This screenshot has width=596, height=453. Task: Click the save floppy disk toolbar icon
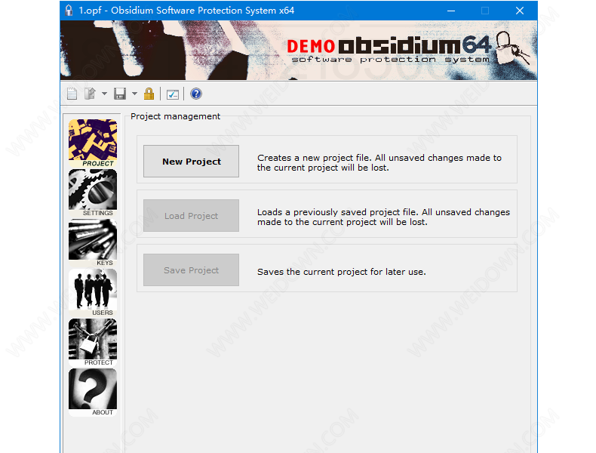[x=120, y=94]
